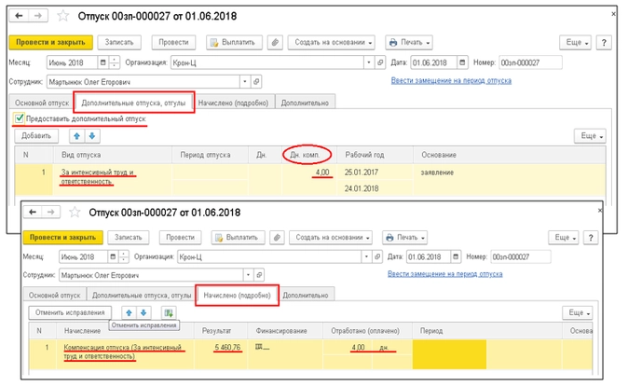The image size is (628, 386).
Task: Expand Организация dropdown in upper window
Action: tap(368, 62)
